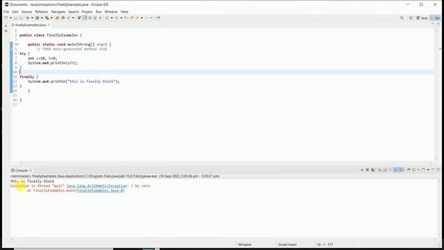Image resolution: width=444 pixels, height=250 pixels.
Task: Expand the Back history dropdown arrow
Action: pyautogui.click(x=142, y=18)
